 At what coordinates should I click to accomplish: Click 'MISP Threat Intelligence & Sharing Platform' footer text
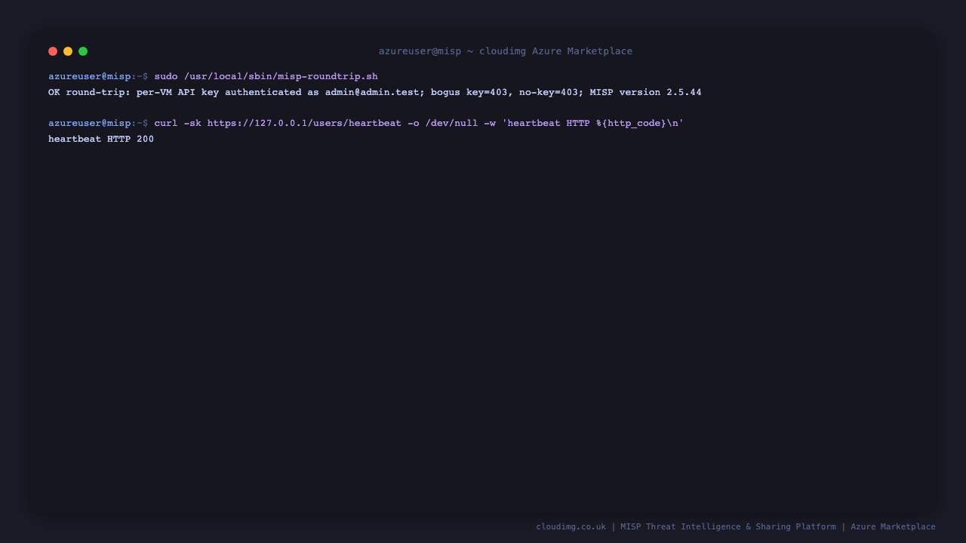(x=728, y=527)
